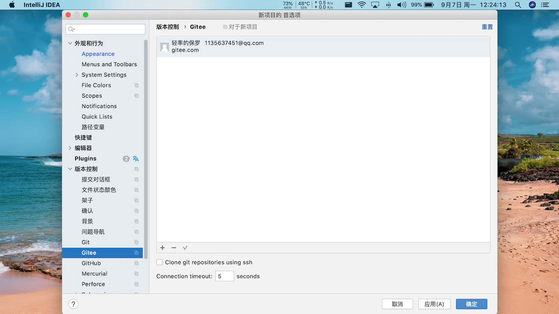The width and height of the screenshot is (559, 314).
Task: Select the 轻率的保罗 gitee.com account row
Action: [323, 47]
